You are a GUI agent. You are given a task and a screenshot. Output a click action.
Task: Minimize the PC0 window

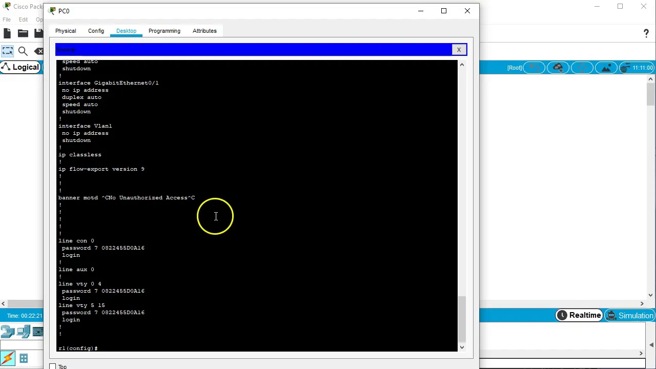421,11
